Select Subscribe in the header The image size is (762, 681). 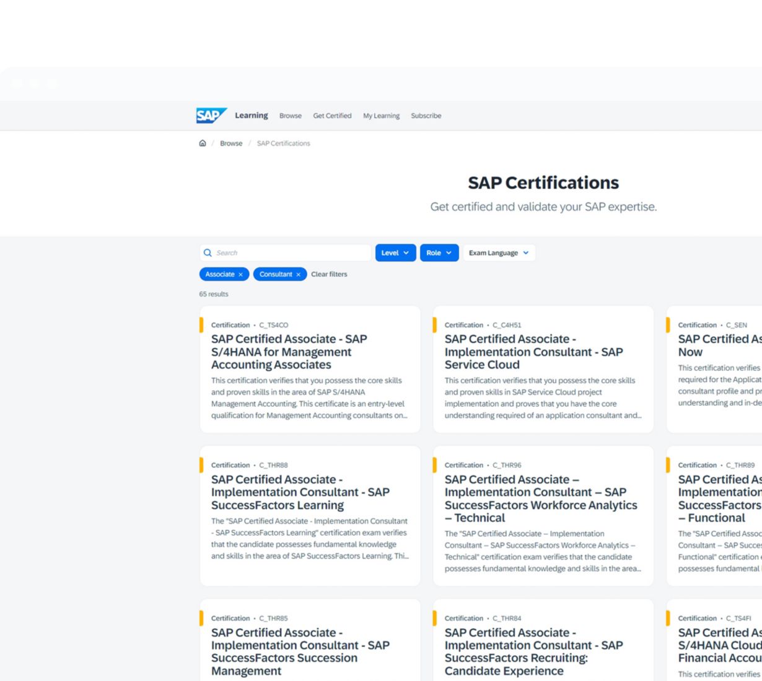(426, 116)
